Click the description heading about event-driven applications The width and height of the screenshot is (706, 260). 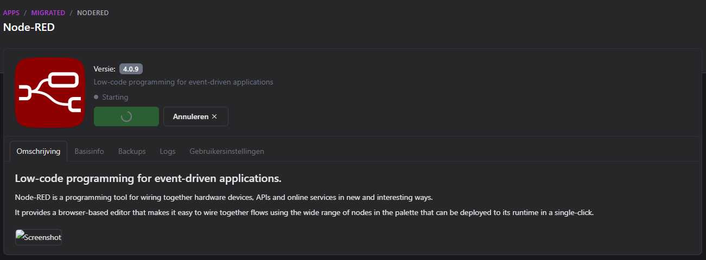click(x=148, y=178)
